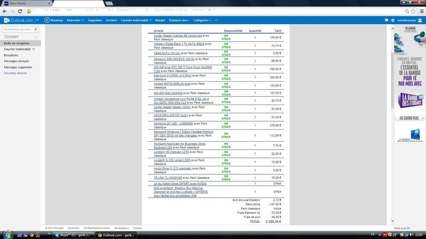Click the Outlook.com logo
The image size is (426, 239).
pos(19,20)
